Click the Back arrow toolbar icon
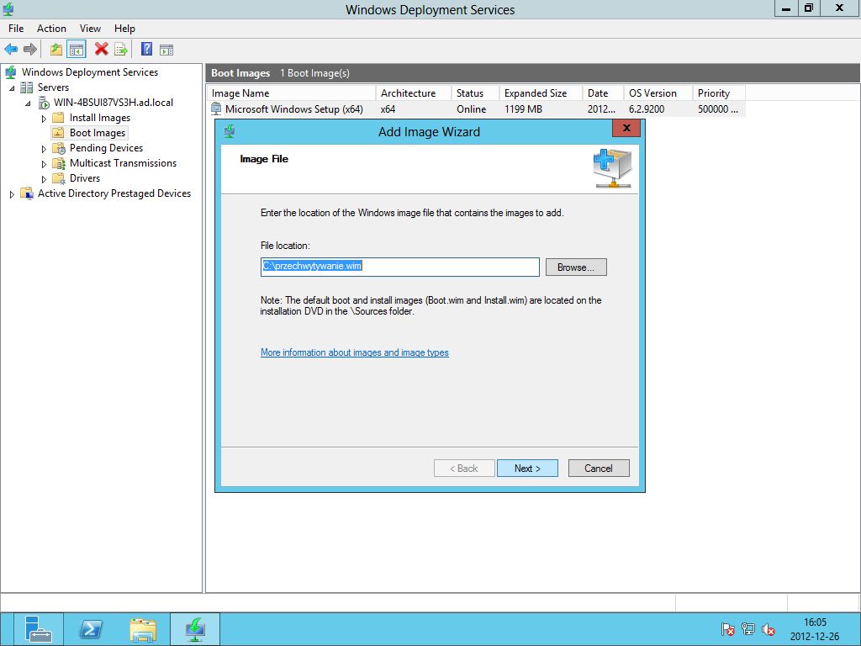This screenshot has height=646, width=861. pos(11,50)
